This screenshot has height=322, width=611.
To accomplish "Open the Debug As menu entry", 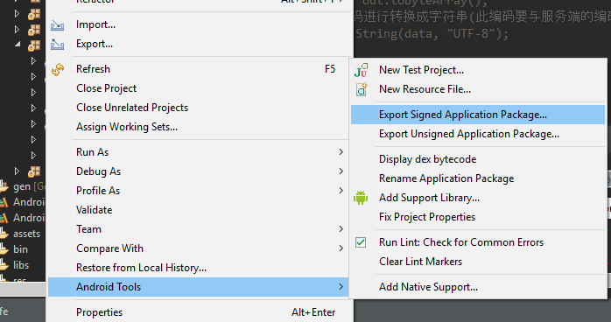I will (x=99, y=171).
